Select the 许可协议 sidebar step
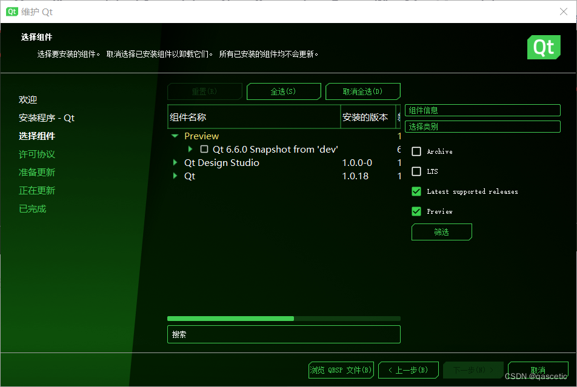Viewport: 577px width, 387px height. [37, 154]
